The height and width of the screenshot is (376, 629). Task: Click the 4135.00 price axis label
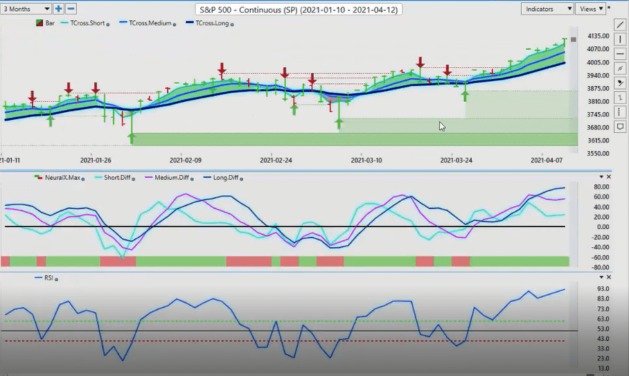tap(598, 36)
